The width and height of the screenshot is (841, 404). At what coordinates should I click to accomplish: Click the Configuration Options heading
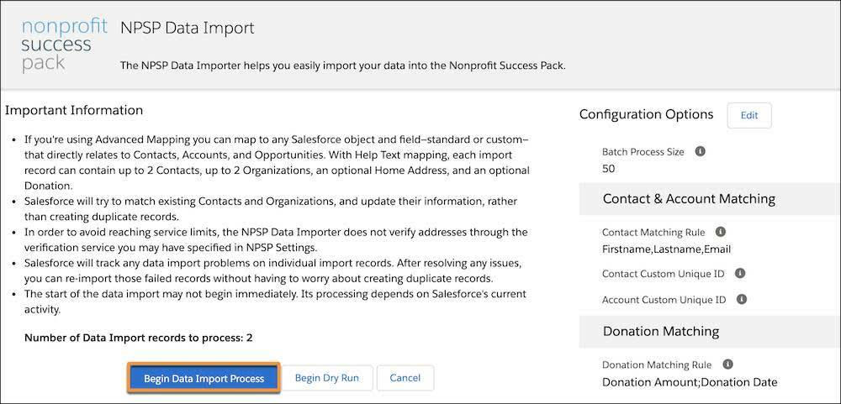point(646,115)
